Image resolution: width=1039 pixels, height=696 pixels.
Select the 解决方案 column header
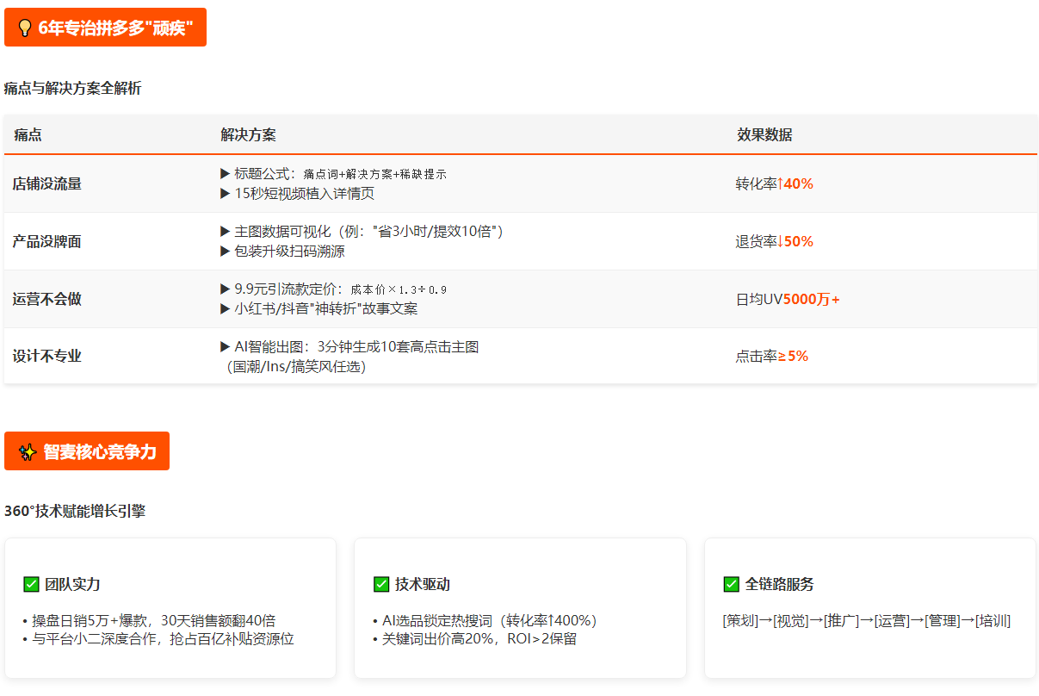pos(248,135)
